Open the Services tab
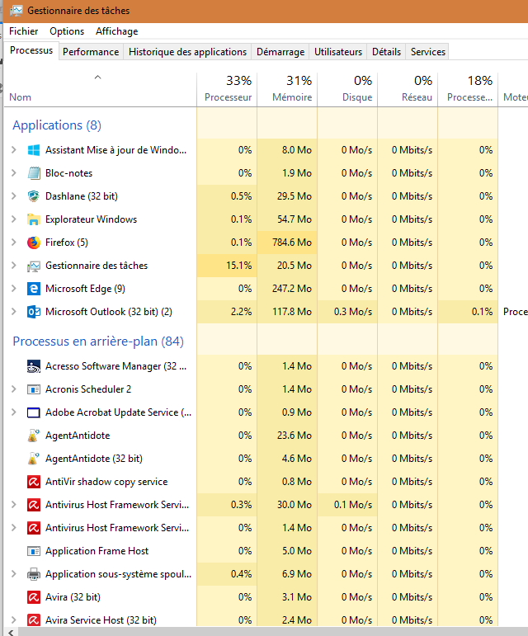The height and width of the screenshot is (636, 528). click(428, 52)
